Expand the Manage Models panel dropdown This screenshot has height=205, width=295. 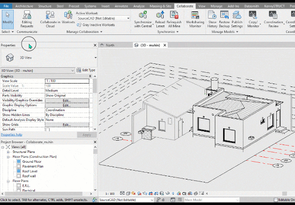tap(237, 32)
